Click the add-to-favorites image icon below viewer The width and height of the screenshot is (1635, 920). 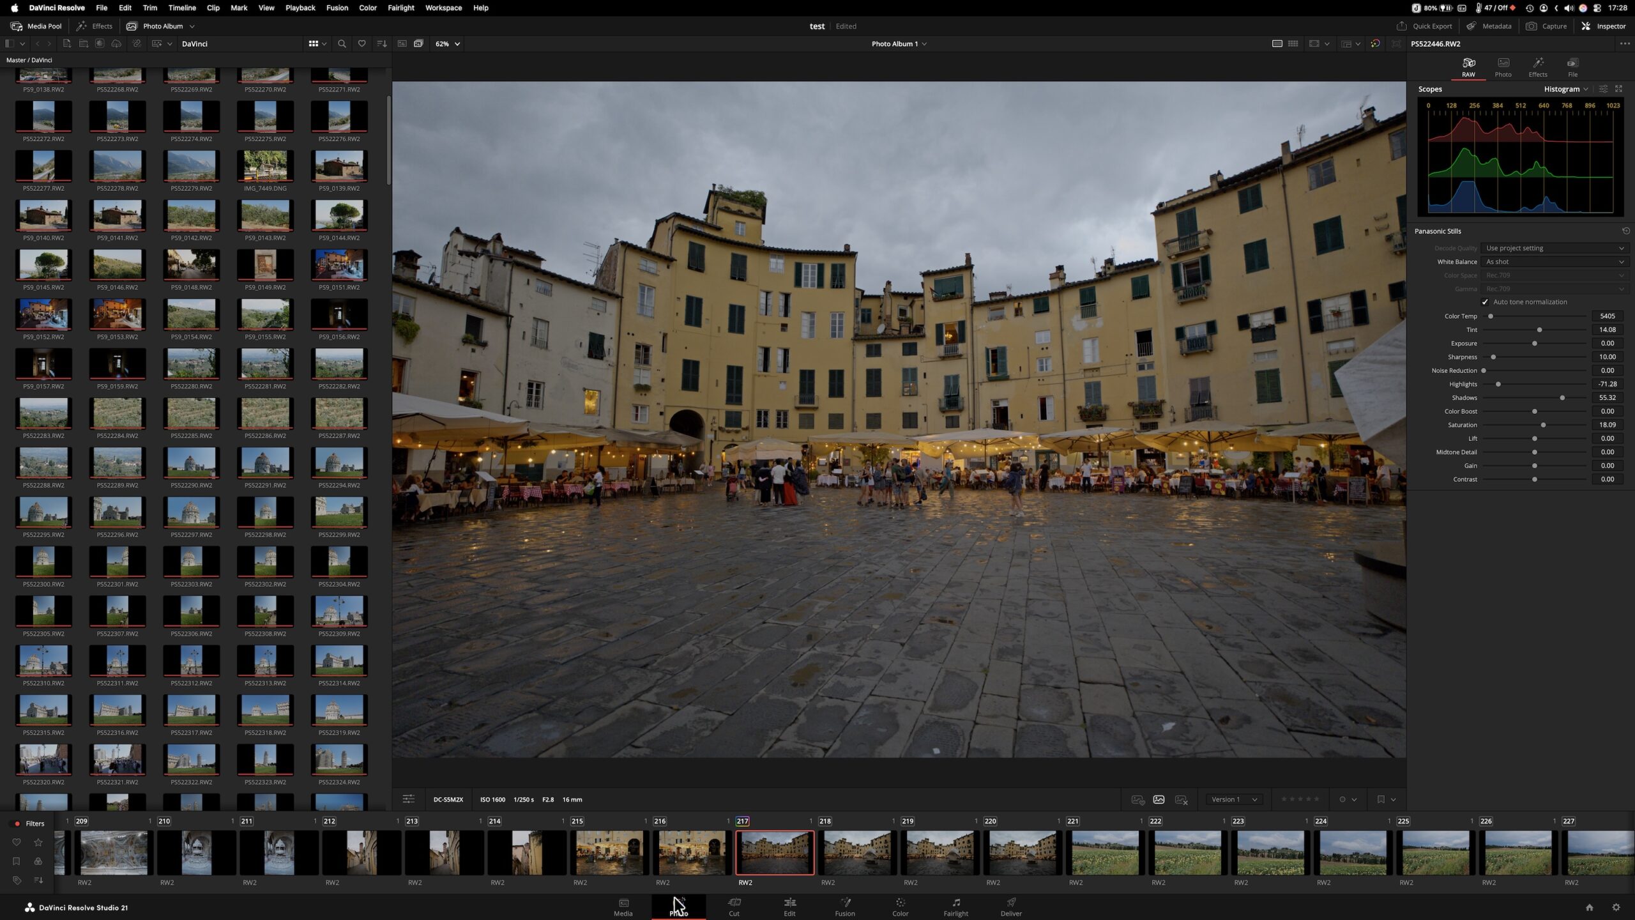coord(1138,799)
